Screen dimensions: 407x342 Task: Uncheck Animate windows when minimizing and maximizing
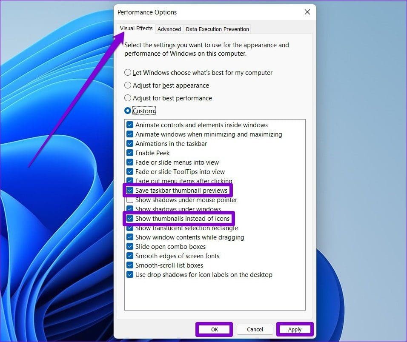coord(130,134)
